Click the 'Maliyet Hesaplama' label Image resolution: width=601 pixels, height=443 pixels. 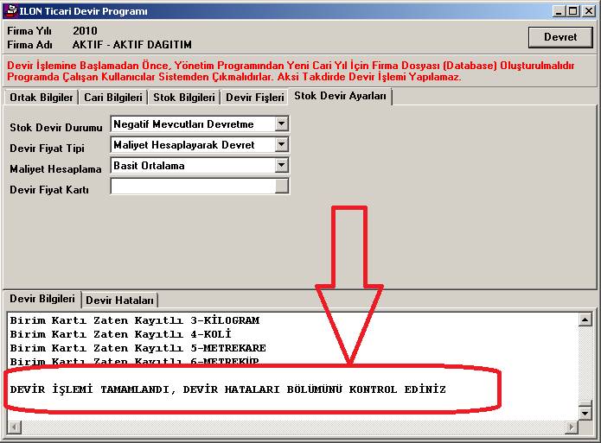click(55, 169)
